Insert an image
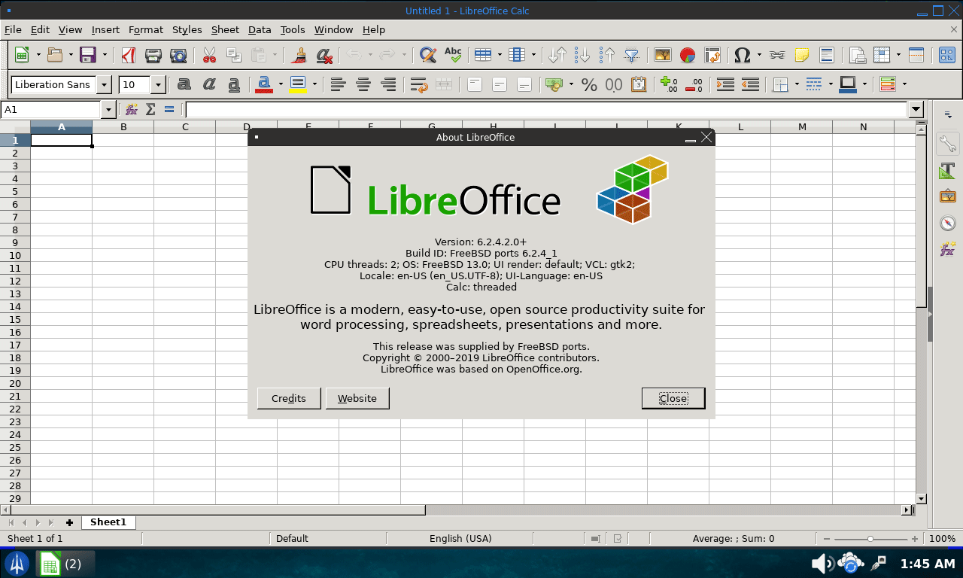 (662, 55)
